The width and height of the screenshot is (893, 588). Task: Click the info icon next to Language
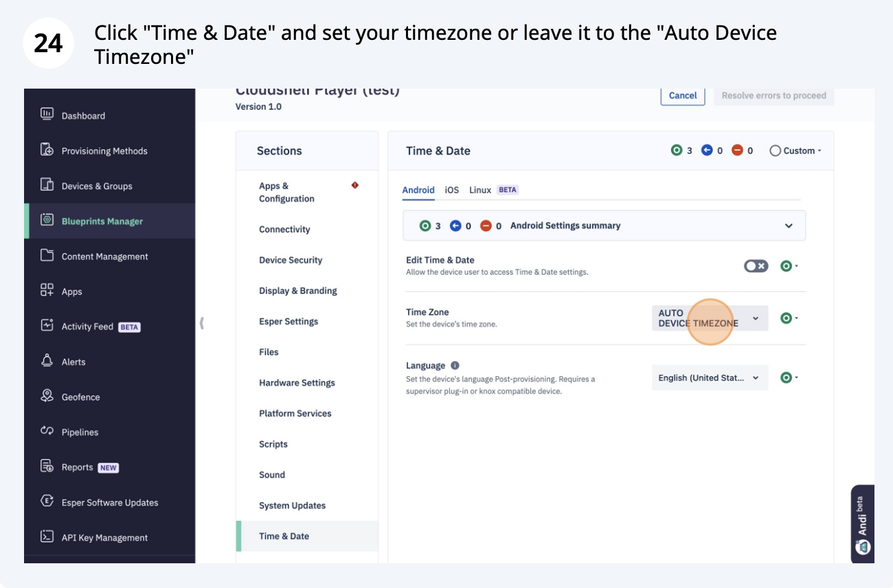[x=455, y=365]
